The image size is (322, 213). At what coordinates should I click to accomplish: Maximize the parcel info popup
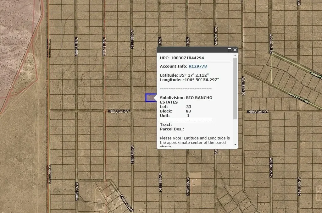pos(230,50)
